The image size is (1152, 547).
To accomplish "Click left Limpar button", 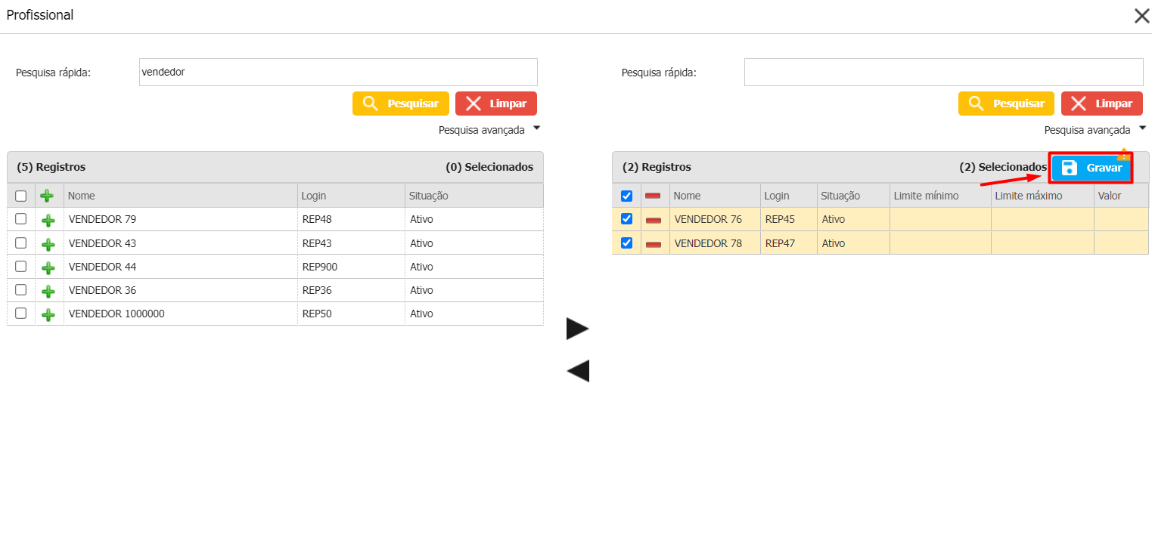I will 496,104.
